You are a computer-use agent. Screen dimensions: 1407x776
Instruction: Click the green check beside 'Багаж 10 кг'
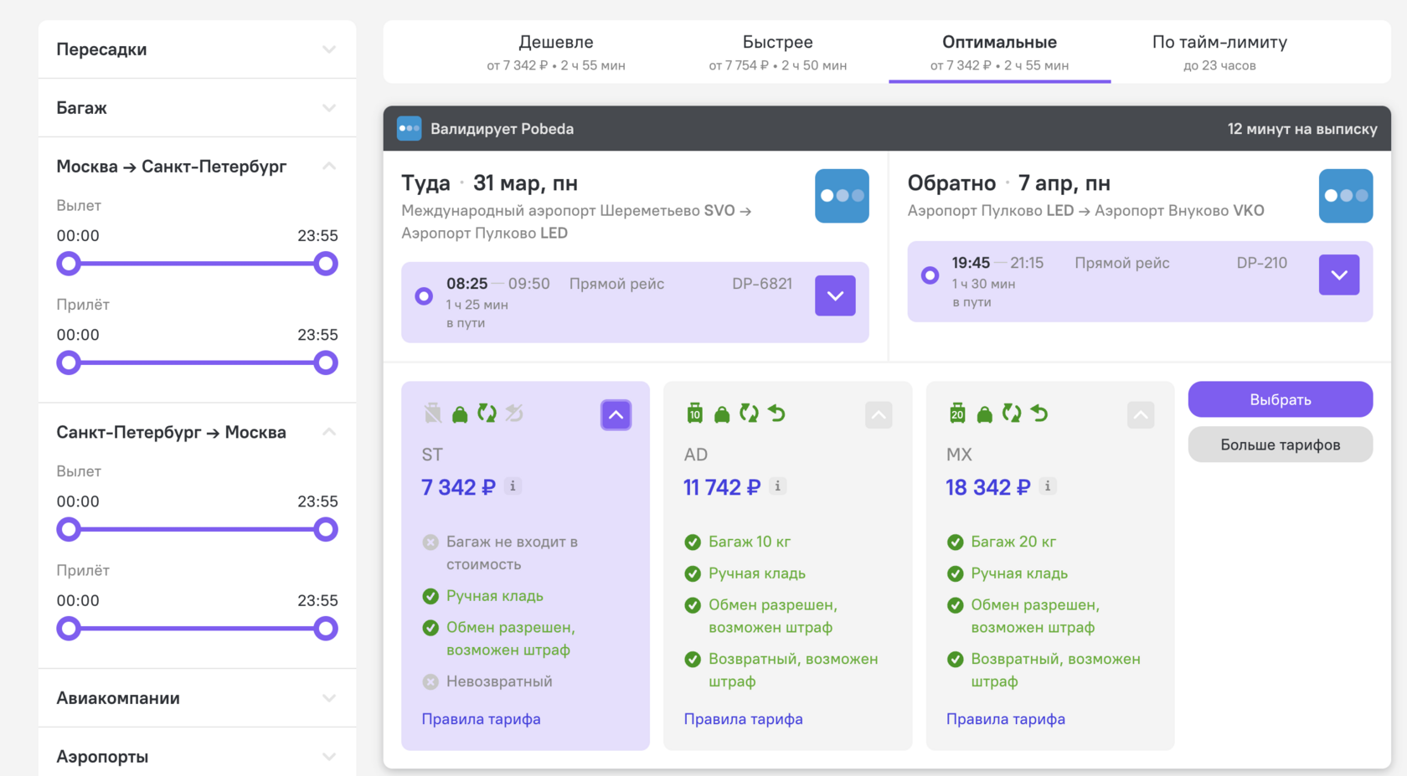pyautogui.click(x=693, y=542)
